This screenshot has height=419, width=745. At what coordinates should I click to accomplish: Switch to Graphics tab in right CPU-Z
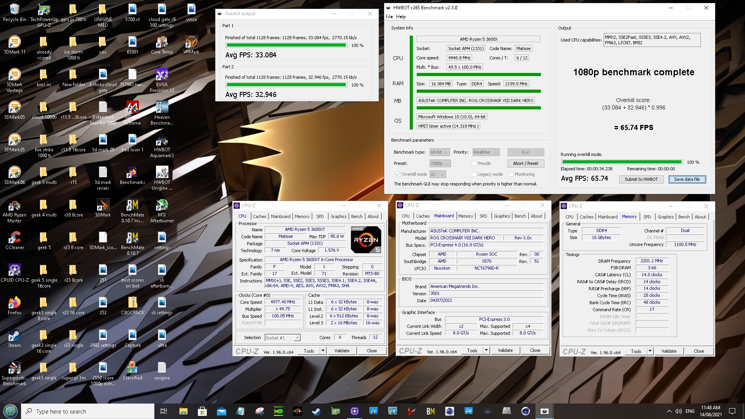point(665,217)
